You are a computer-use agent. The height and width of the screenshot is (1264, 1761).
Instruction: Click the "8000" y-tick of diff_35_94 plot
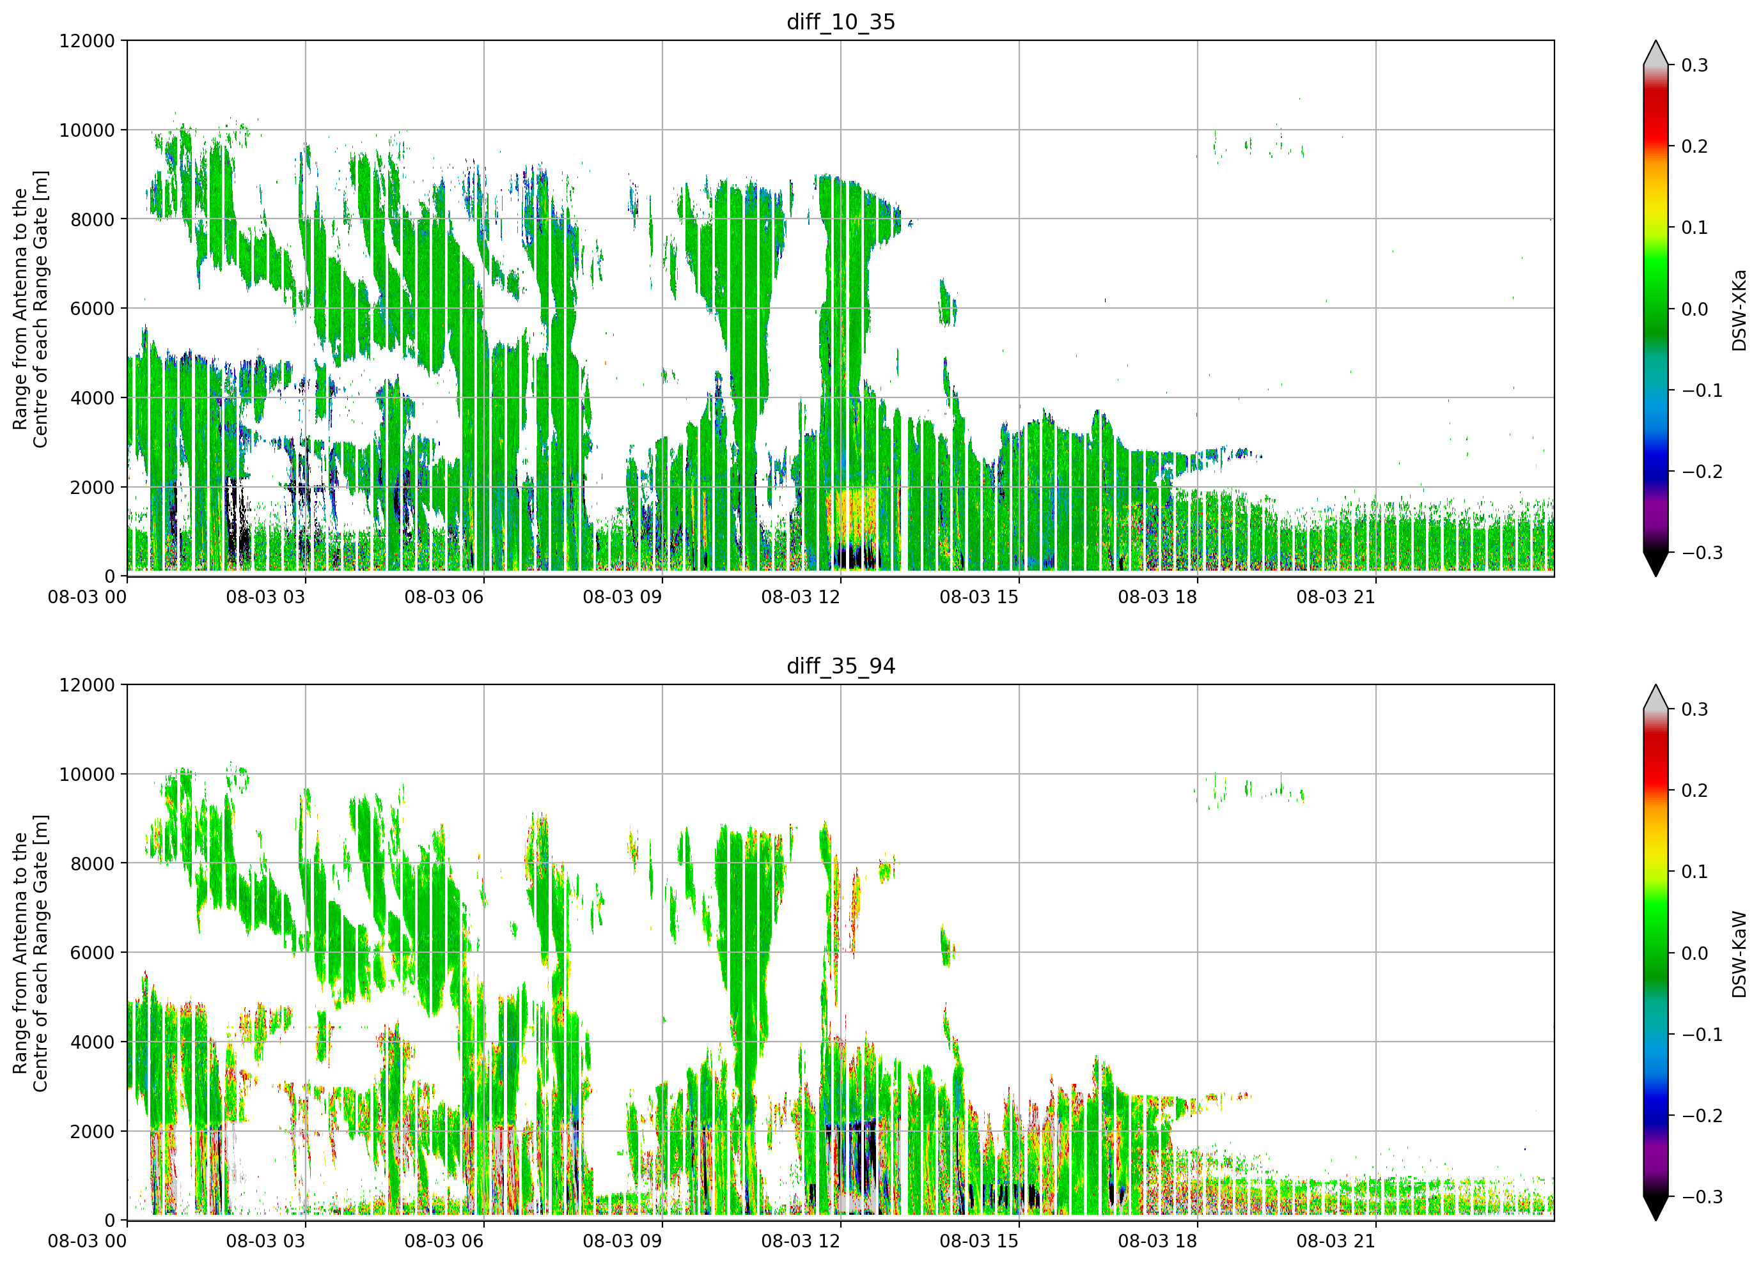pyautogui.click(x=92, y=863)
